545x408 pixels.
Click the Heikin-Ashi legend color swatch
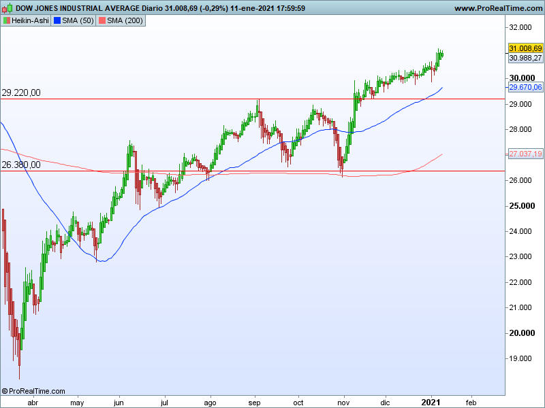click(x=7, y=21)
